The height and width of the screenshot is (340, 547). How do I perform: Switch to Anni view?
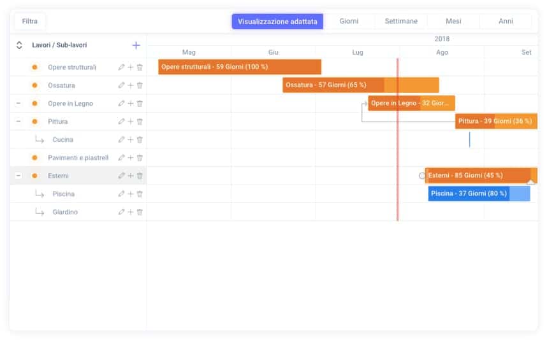tap(506, 21)
